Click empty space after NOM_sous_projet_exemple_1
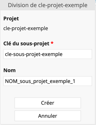Screen dimensions: 96x125 click(x=83, y=81)
